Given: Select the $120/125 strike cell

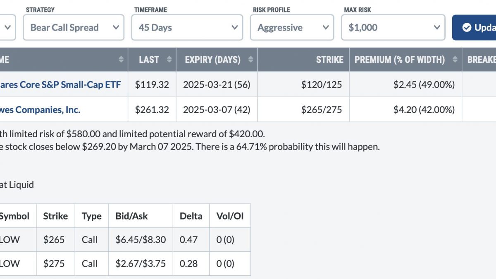Looking at the screenshot, I should point(303,85).
